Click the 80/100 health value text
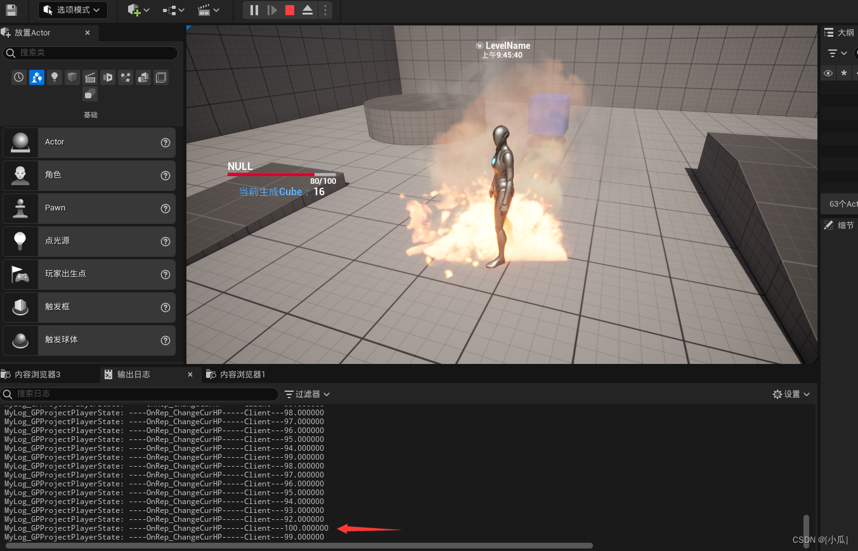This screenshot has width=858, height=551. [x=323, y=181]
